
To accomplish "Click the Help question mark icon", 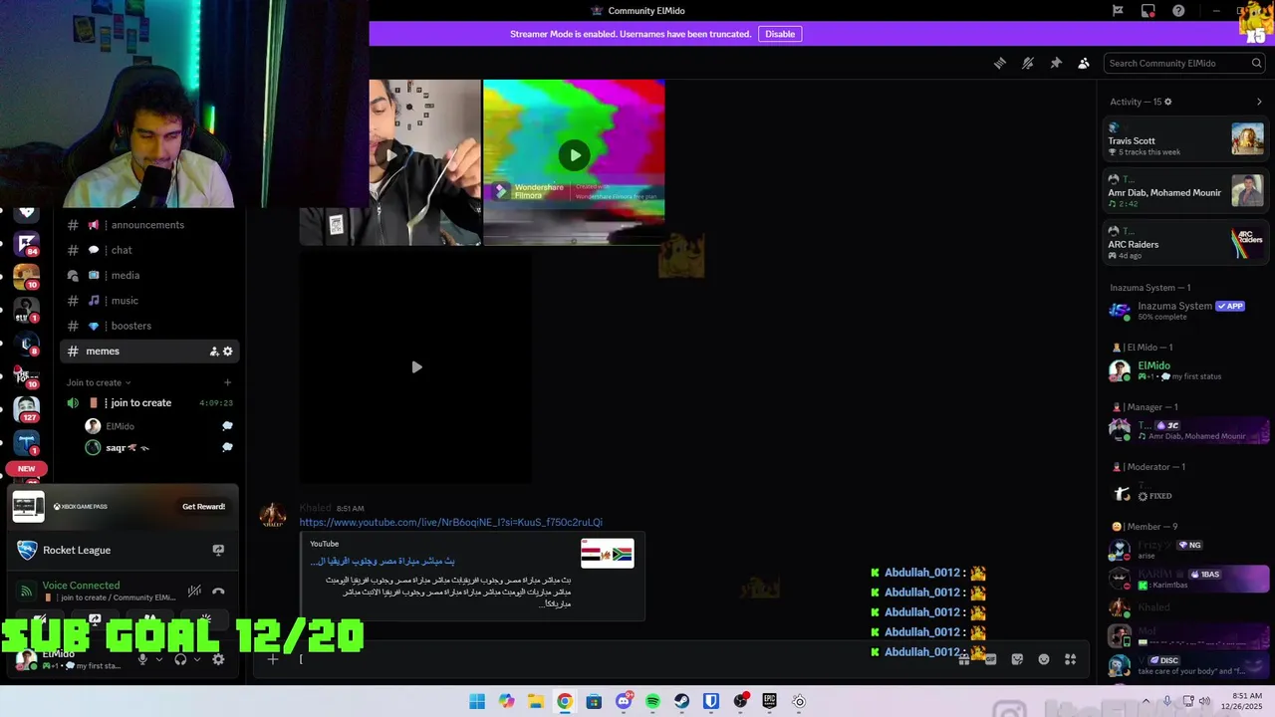I will [x=1178, y=11].
